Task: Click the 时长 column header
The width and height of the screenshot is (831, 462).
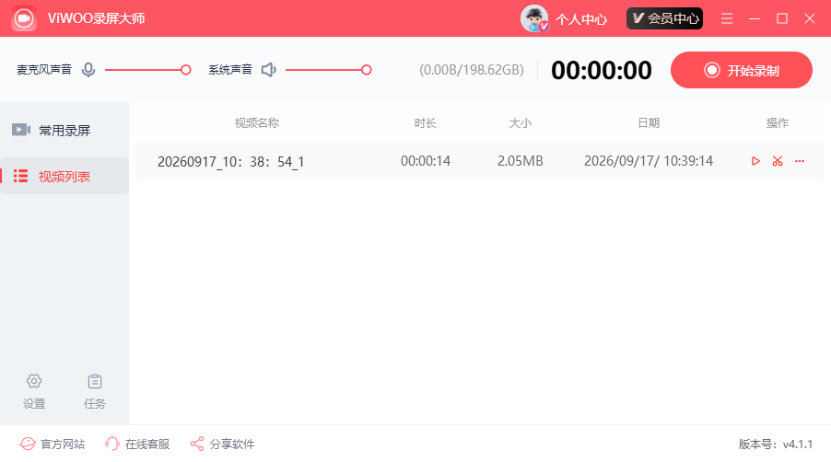Action: [x=425, y=123]
